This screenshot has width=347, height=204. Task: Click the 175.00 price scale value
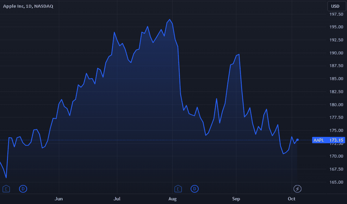pyautogui.click(x=336, y=130)
